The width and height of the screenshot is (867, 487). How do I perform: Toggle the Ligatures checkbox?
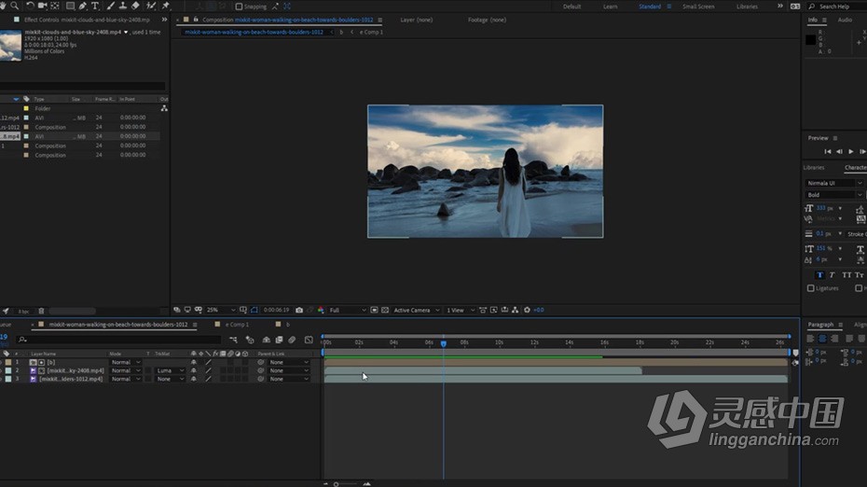point(811,288)
